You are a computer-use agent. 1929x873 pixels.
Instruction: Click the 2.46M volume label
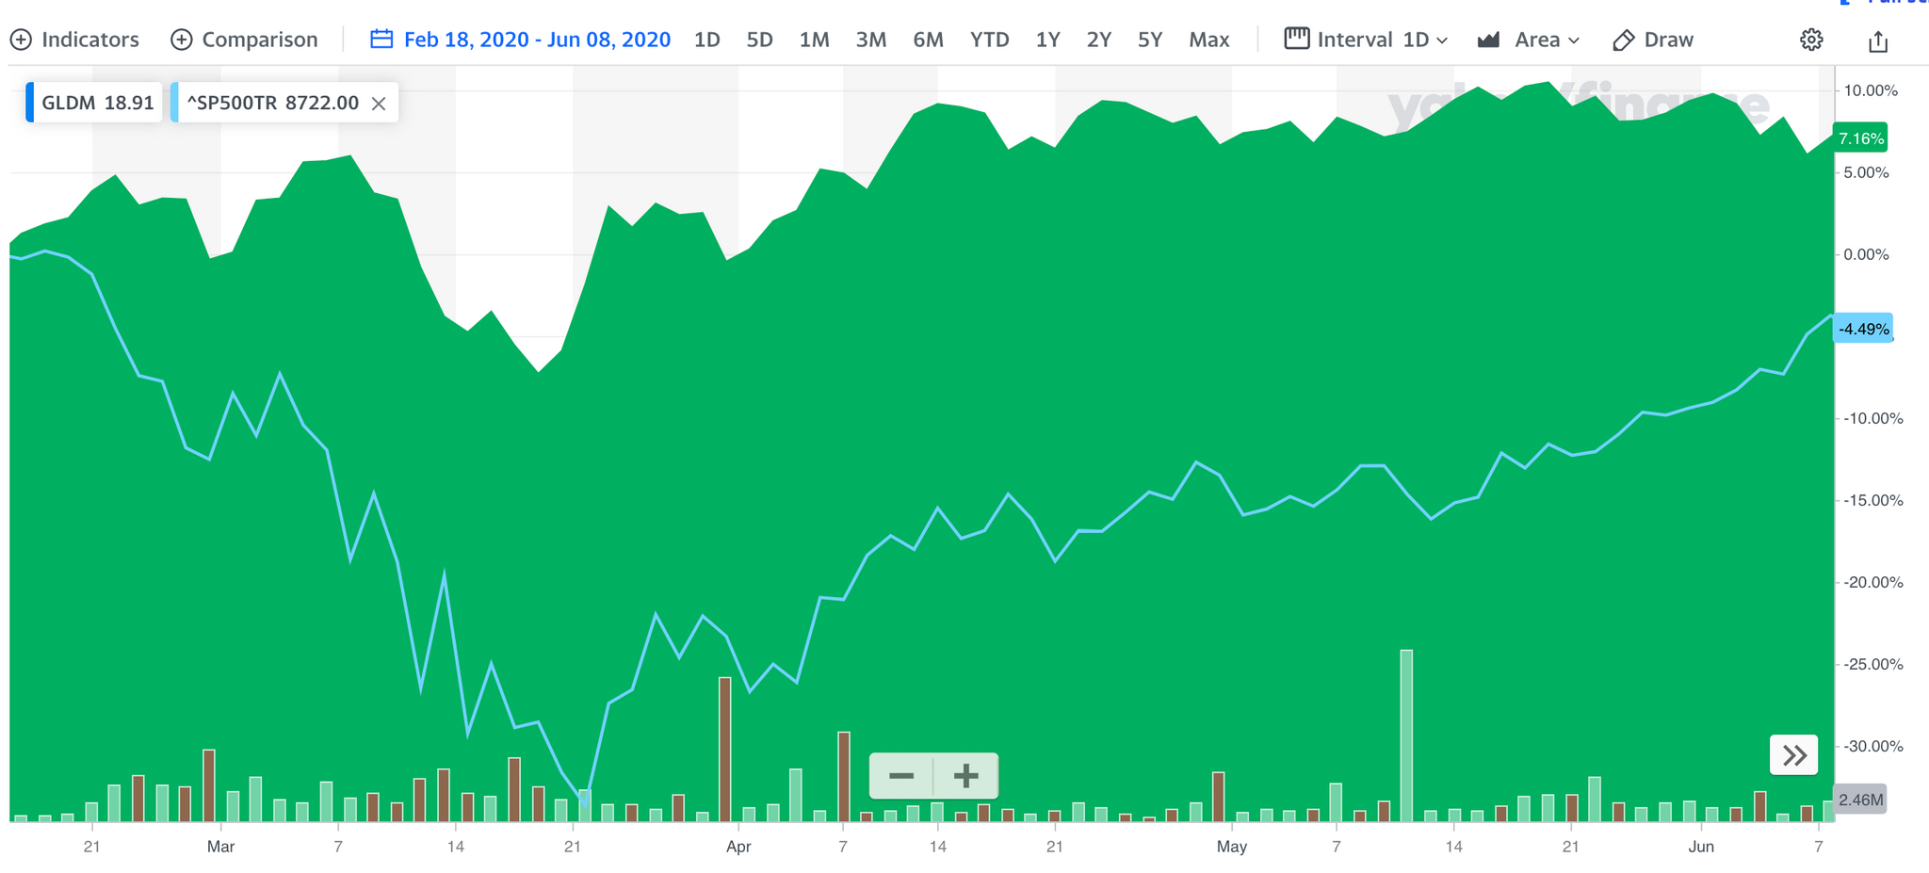[x=1860, y=800]
